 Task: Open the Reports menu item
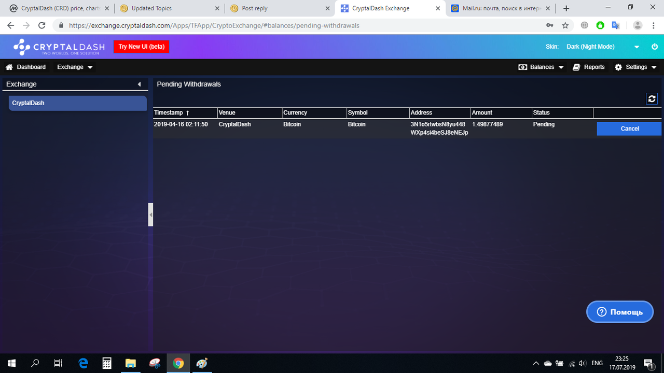click(x=589, y=67)
